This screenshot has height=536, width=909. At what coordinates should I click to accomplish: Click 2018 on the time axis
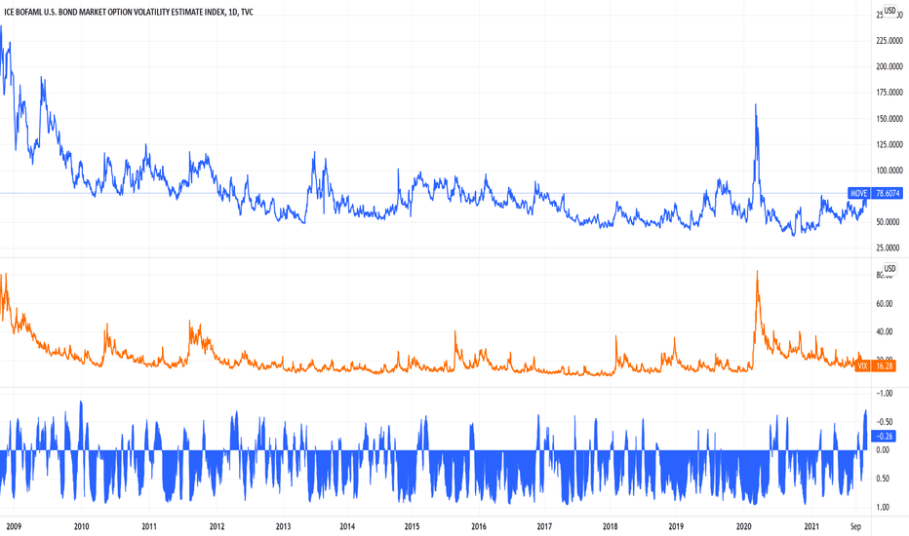(610, 526)
